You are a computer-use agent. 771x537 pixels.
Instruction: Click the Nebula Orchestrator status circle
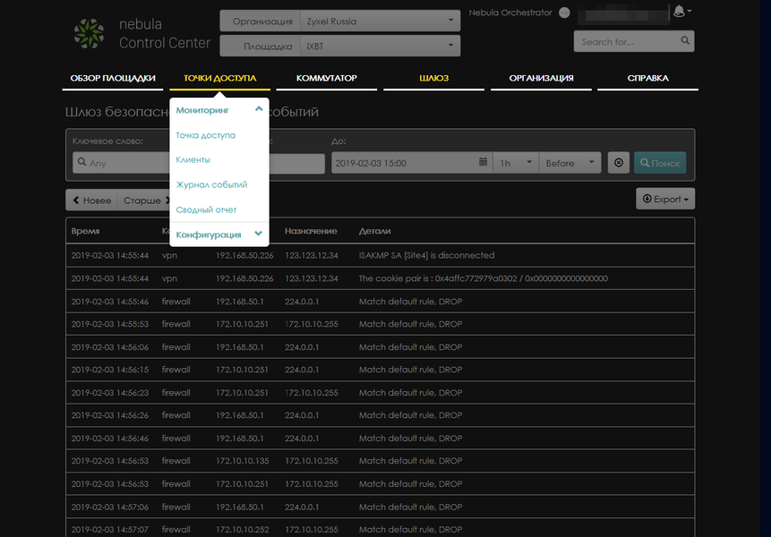coord(564,13)
